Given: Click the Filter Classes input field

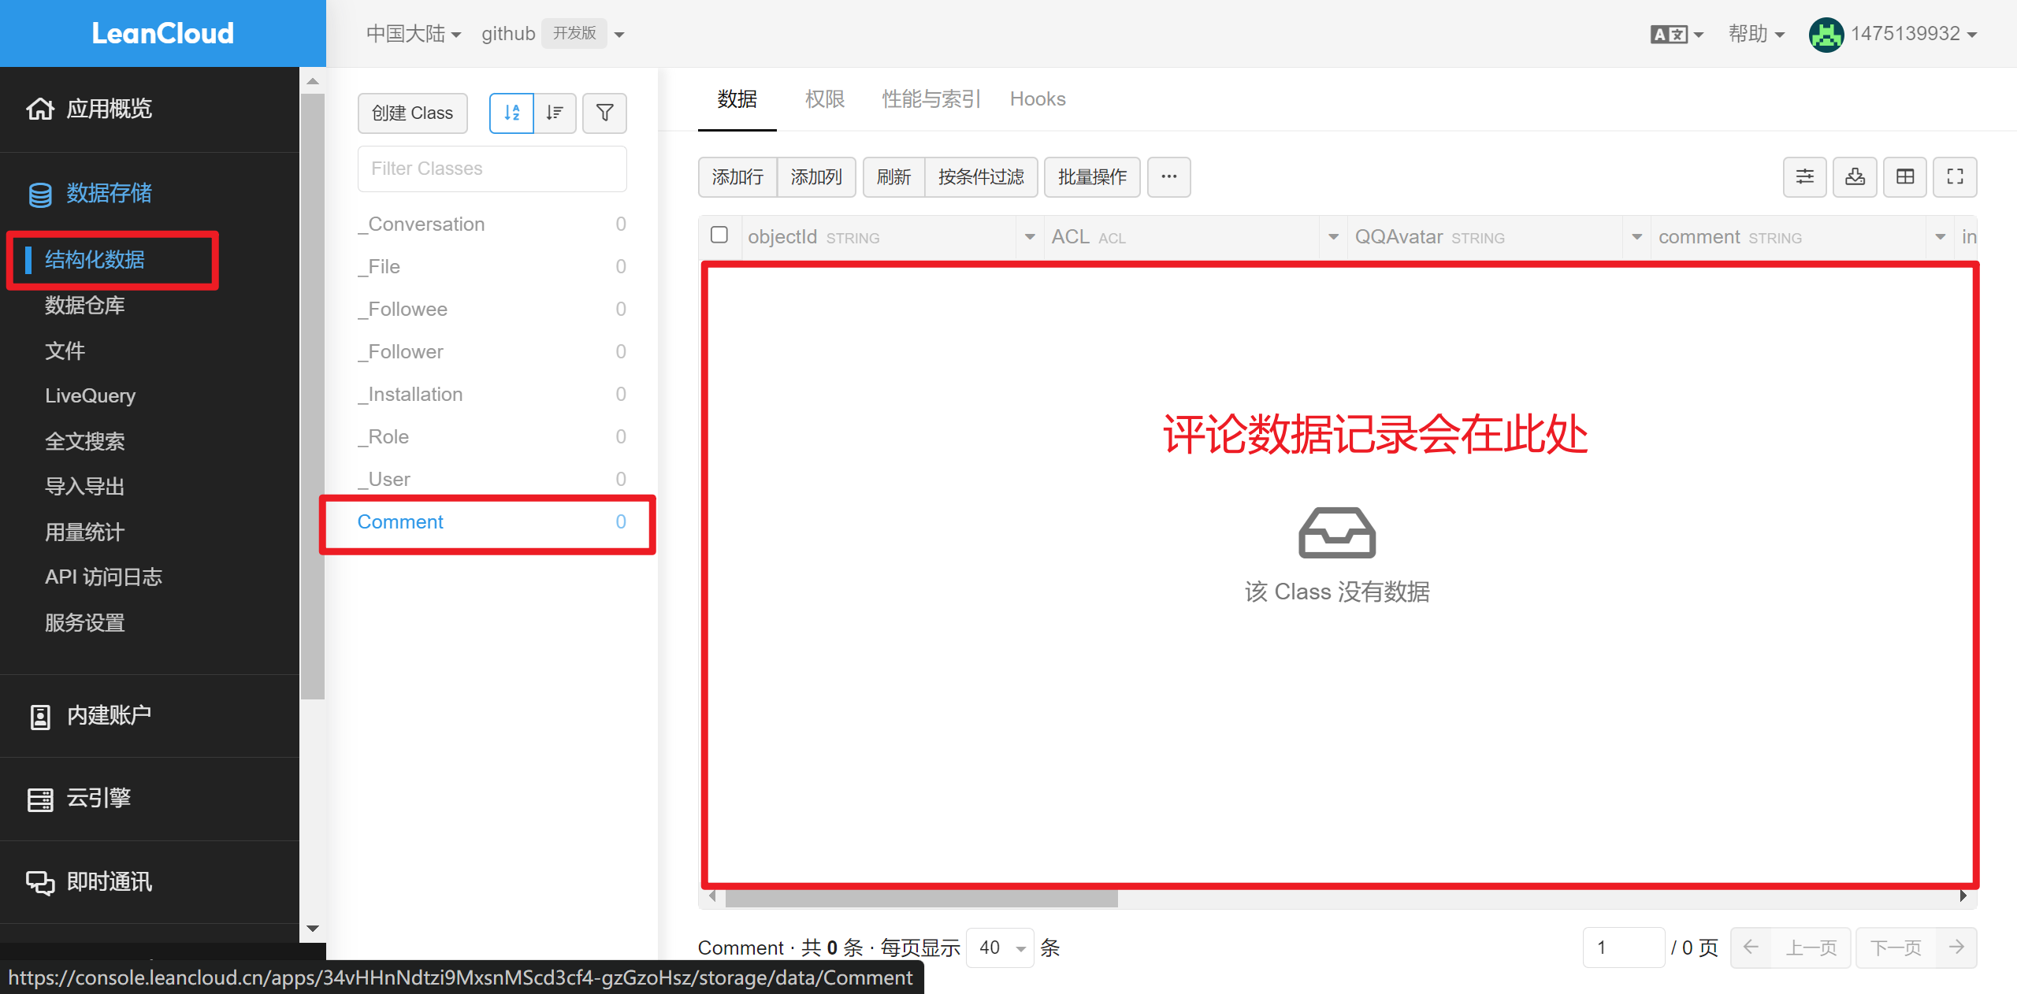Looking at the screenshot, I should coord(492,169).
